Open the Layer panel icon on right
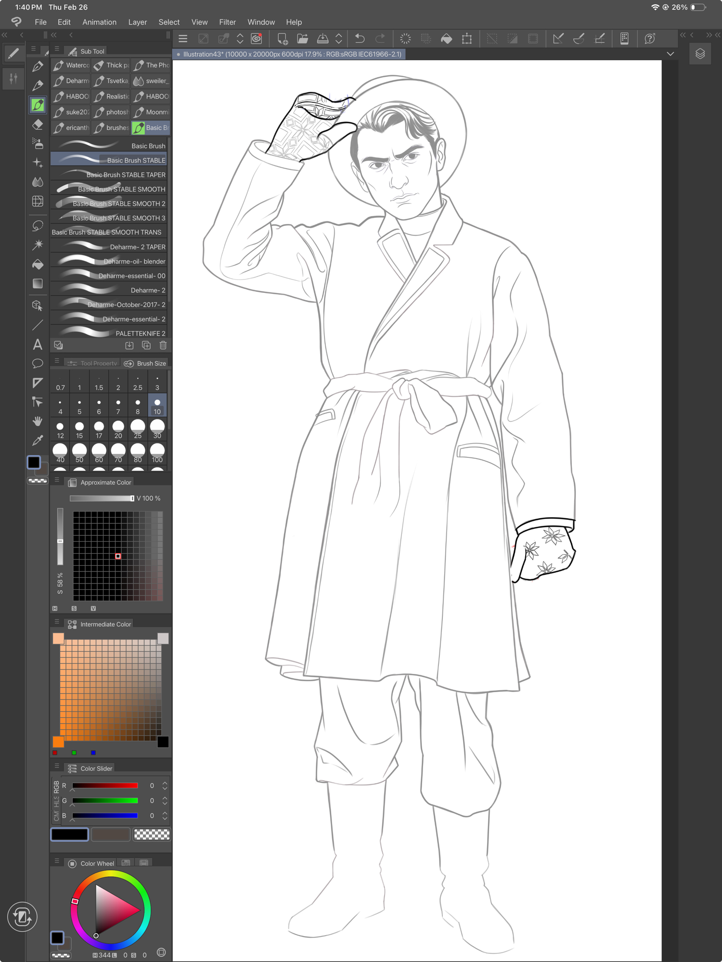 [700, 54]
